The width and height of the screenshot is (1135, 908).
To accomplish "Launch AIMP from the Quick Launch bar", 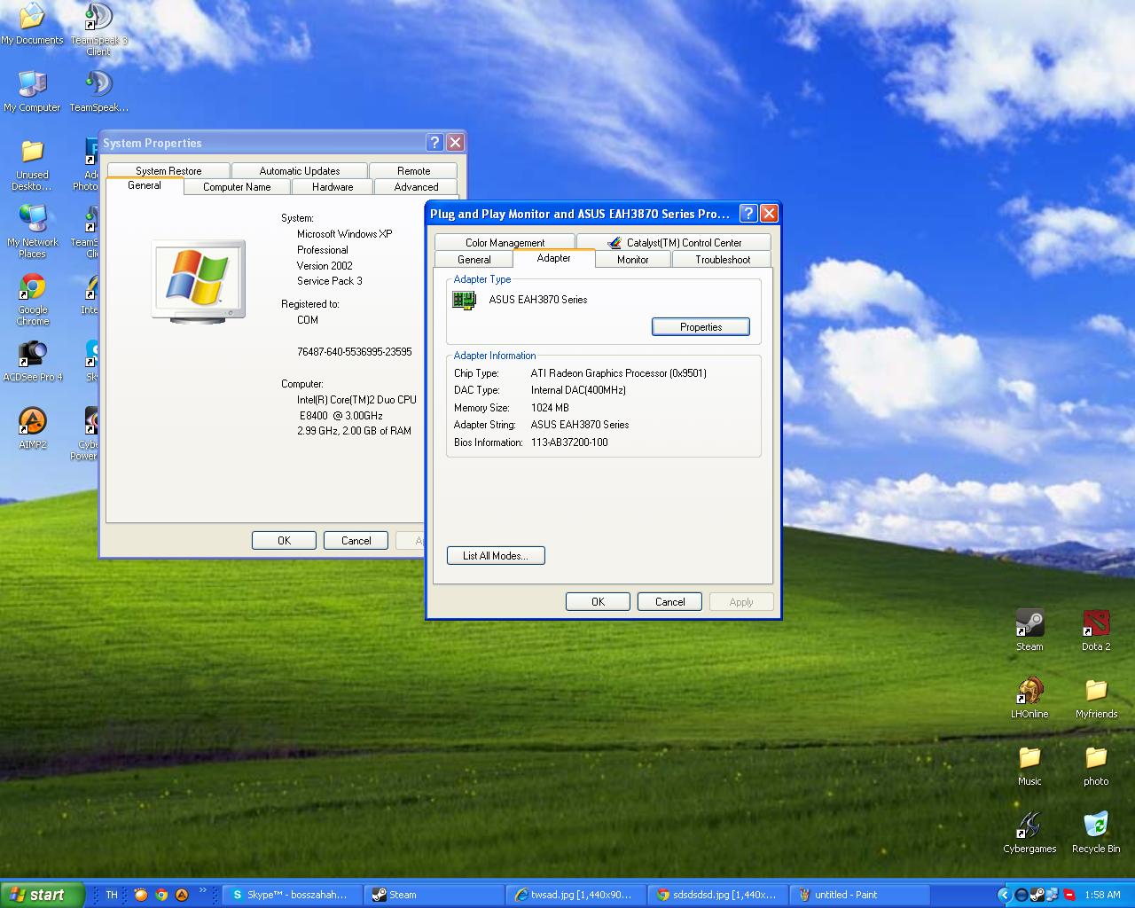I will tap(182, 895).
